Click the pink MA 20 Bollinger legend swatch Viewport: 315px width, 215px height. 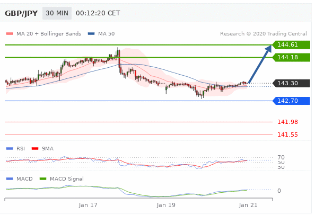click(x=10, y=34)
